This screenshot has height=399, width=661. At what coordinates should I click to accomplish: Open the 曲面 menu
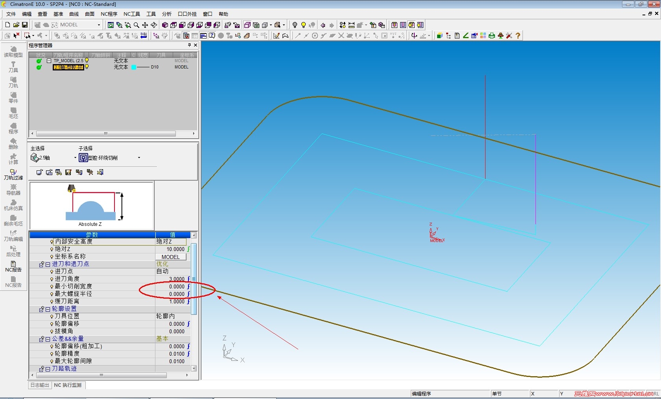[x=90, y=14]
